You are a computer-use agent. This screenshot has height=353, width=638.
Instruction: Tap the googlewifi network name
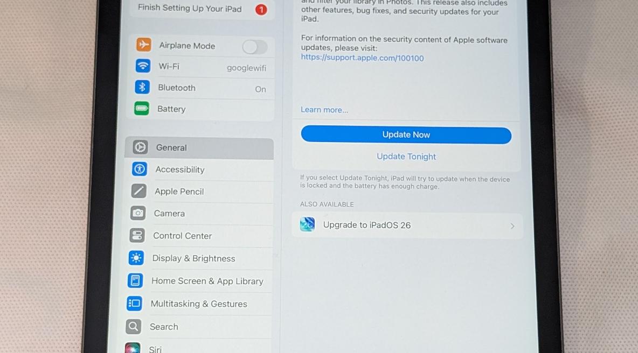247,68
